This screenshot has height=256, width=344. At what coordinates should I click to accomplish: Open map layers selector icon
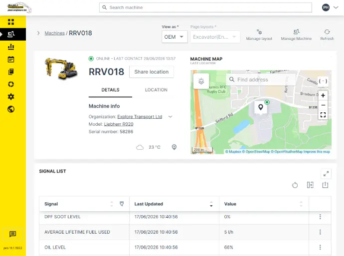pyautogui.click(x=201, y=81)
